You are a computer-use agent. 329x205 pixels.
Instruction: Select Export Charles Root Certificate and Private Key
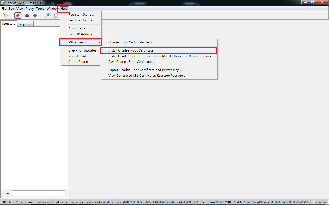coord(145,70)
